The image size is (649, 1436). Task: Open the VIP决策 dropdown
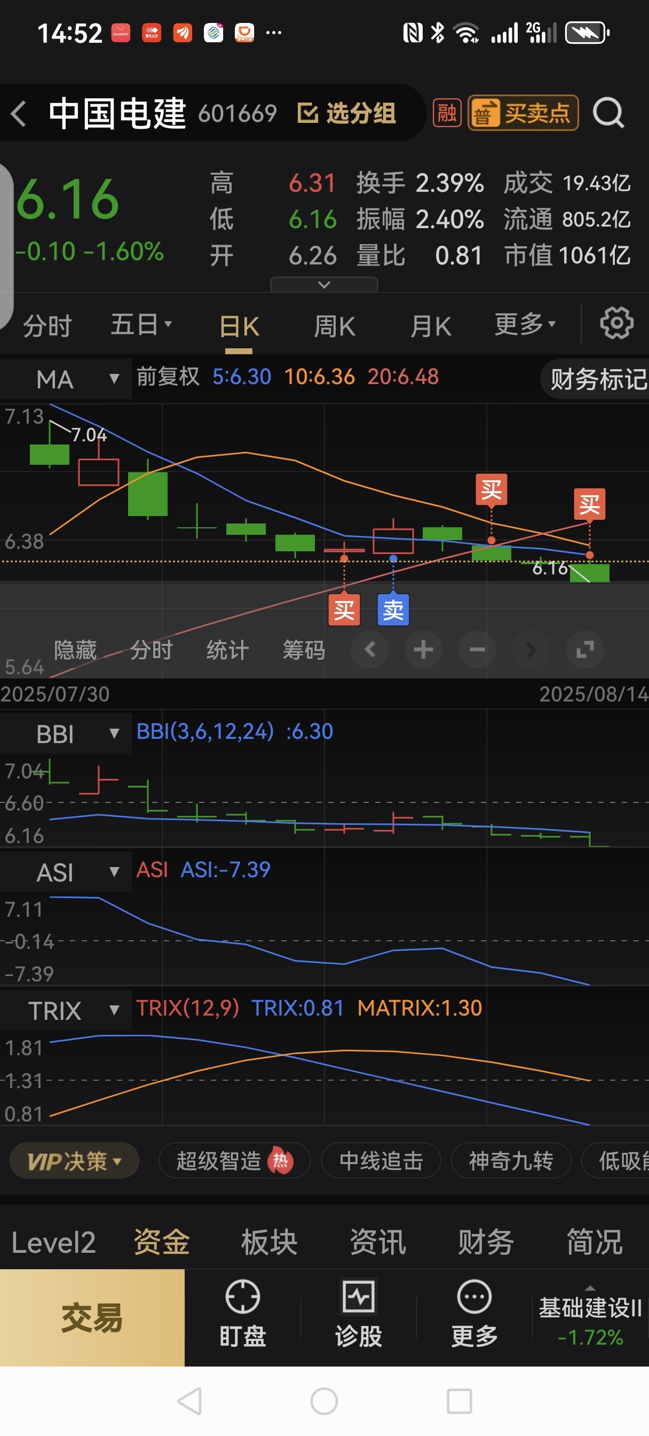click(x=74, y=1161)
